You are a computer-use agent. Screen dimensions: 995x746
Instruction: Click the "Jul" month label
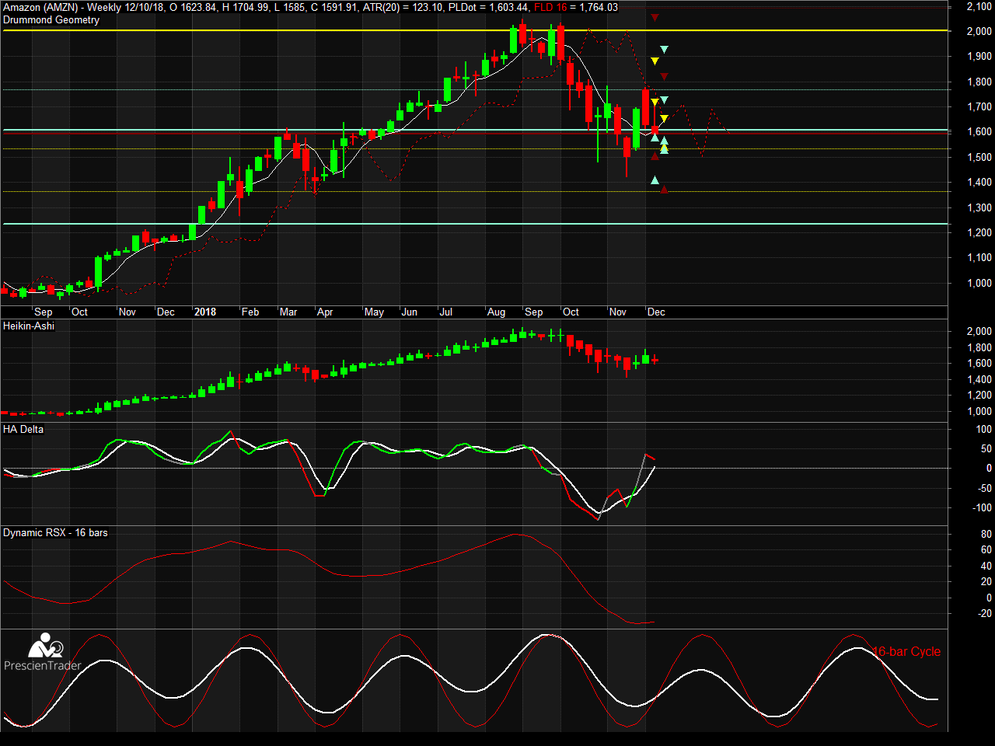click(446, 312)
